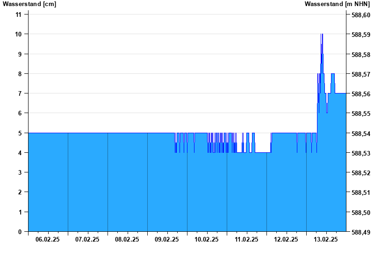Select the left axis tick label 8
This screenshot has height=257, width=374.
tap(20, 74)
